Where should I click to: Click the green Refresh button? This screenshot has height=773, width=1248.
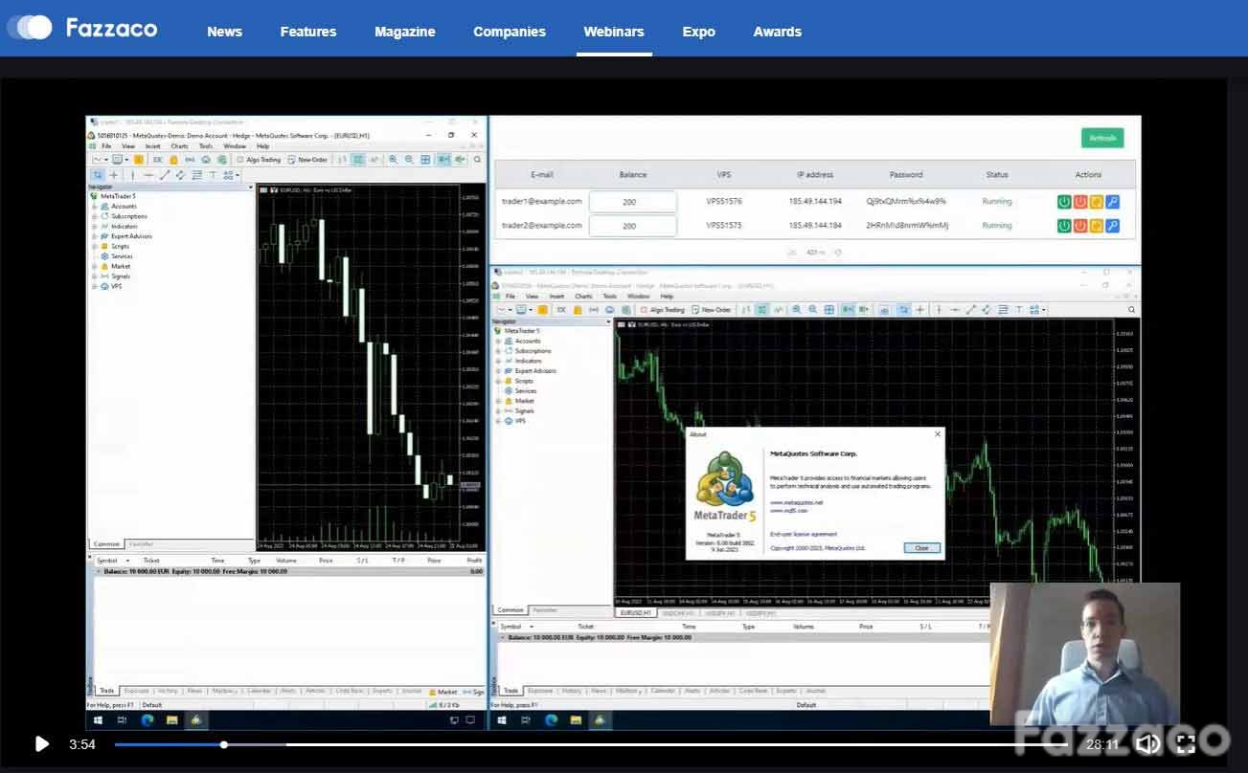pyautogui.click(x=1102, y=138)
